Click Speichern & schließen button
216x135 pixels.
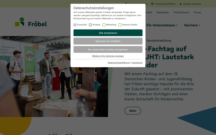(108, 41)
